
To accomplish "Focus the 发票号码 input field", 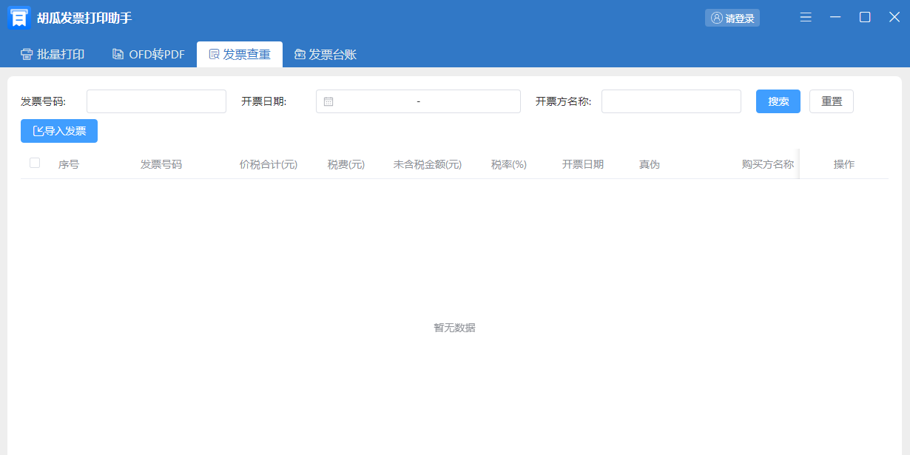I will (x=156, y=101).
